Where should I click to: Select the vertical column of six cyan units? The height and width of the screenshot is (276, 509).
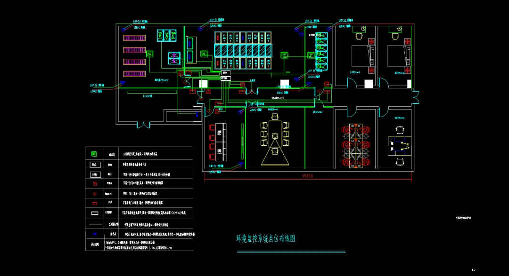[x=321, y=51]
